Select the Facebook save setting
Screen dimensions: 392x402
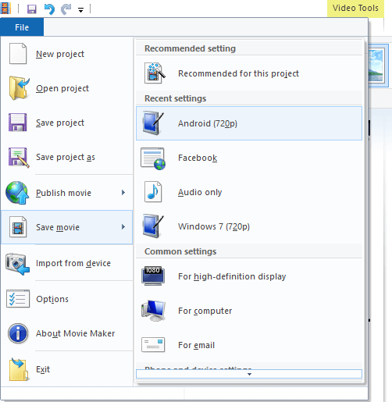[249, 158]
